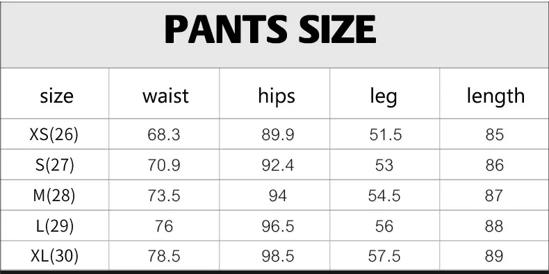Click the leg column header
The height and width of the screenshot is (274, 549).
tap(384, 96)
